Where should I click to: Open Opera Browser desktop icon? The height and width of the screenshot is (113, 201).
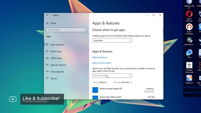(x=189, y=16)
